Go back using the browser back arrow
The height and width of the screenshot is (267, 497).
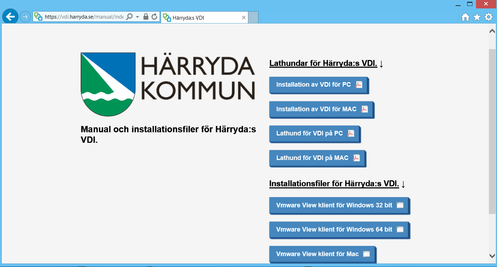tap(11, 16)
